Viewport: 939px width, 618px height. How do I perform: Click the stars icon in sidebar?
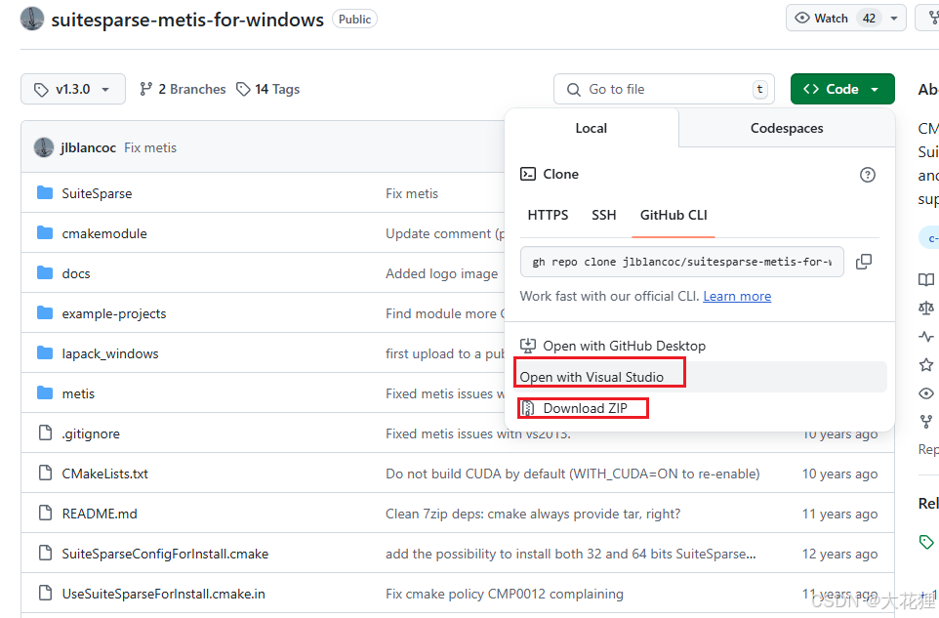pos(926,365)
